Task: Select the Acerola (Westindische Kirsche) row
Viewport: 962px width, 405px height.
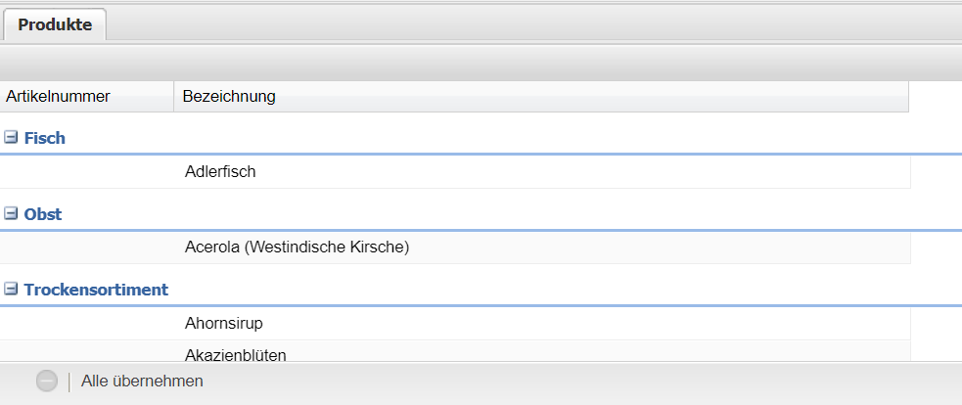Action: (x=297, y=247)
